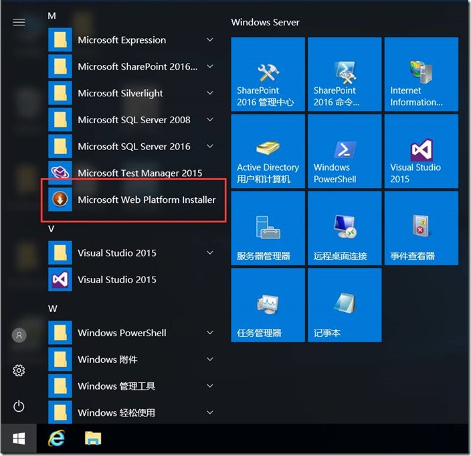Expand Microsoft SharePoint 2016 folder chevron
This screenshot has width=471, height=456.
(210, 66)
